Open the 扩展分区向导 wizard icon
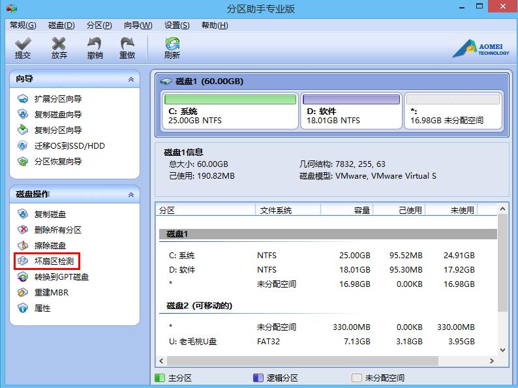 [x=23, y=98]
